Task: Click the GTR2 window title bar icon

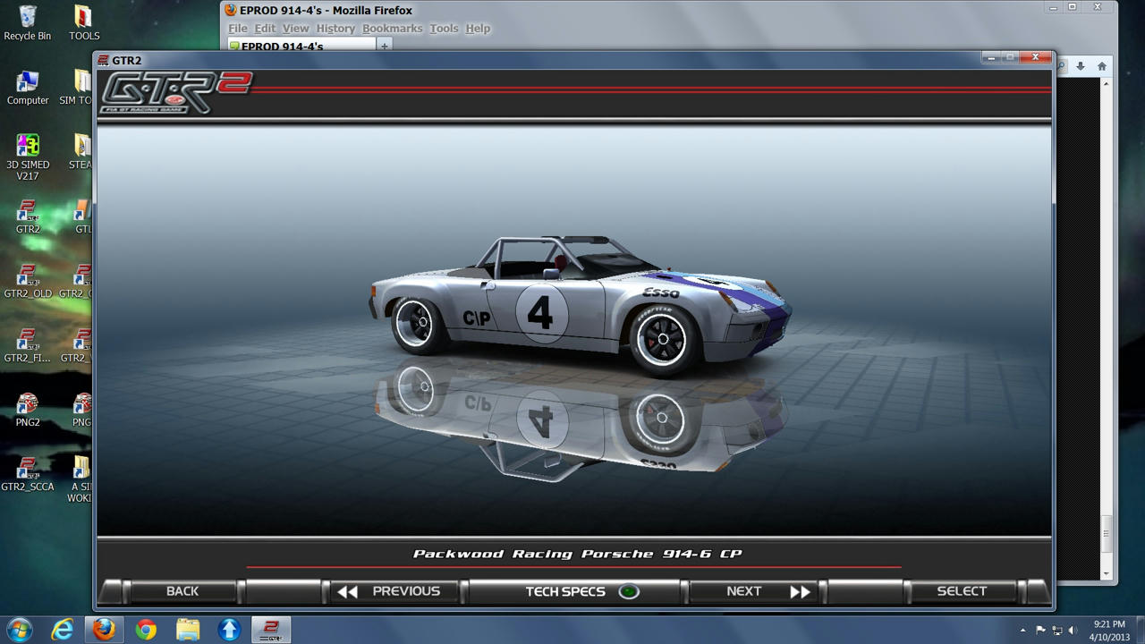Action: [x=103, y=60]
